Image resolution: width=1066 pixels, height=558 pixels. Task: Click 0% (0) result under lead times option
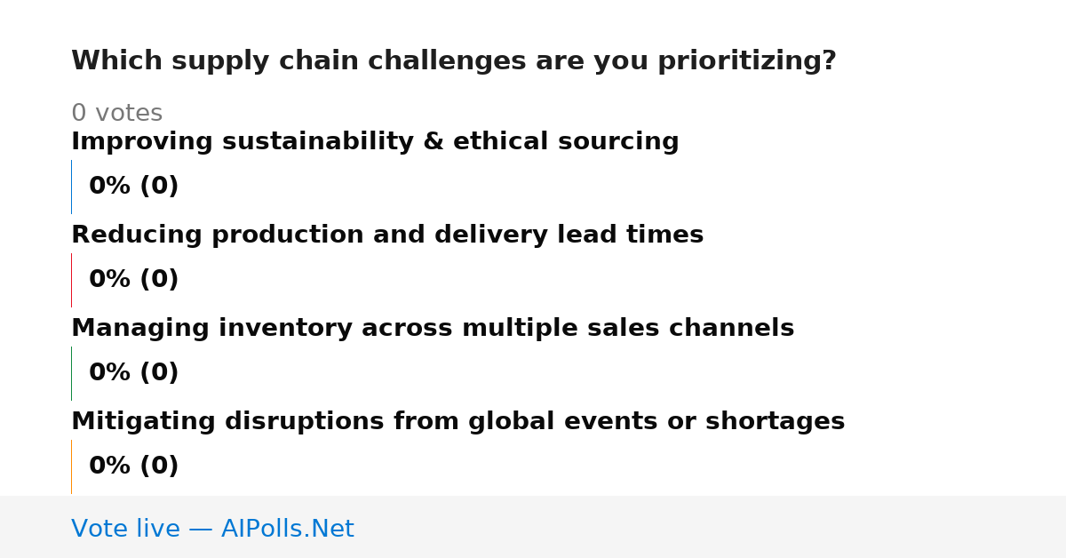point(133,280)
